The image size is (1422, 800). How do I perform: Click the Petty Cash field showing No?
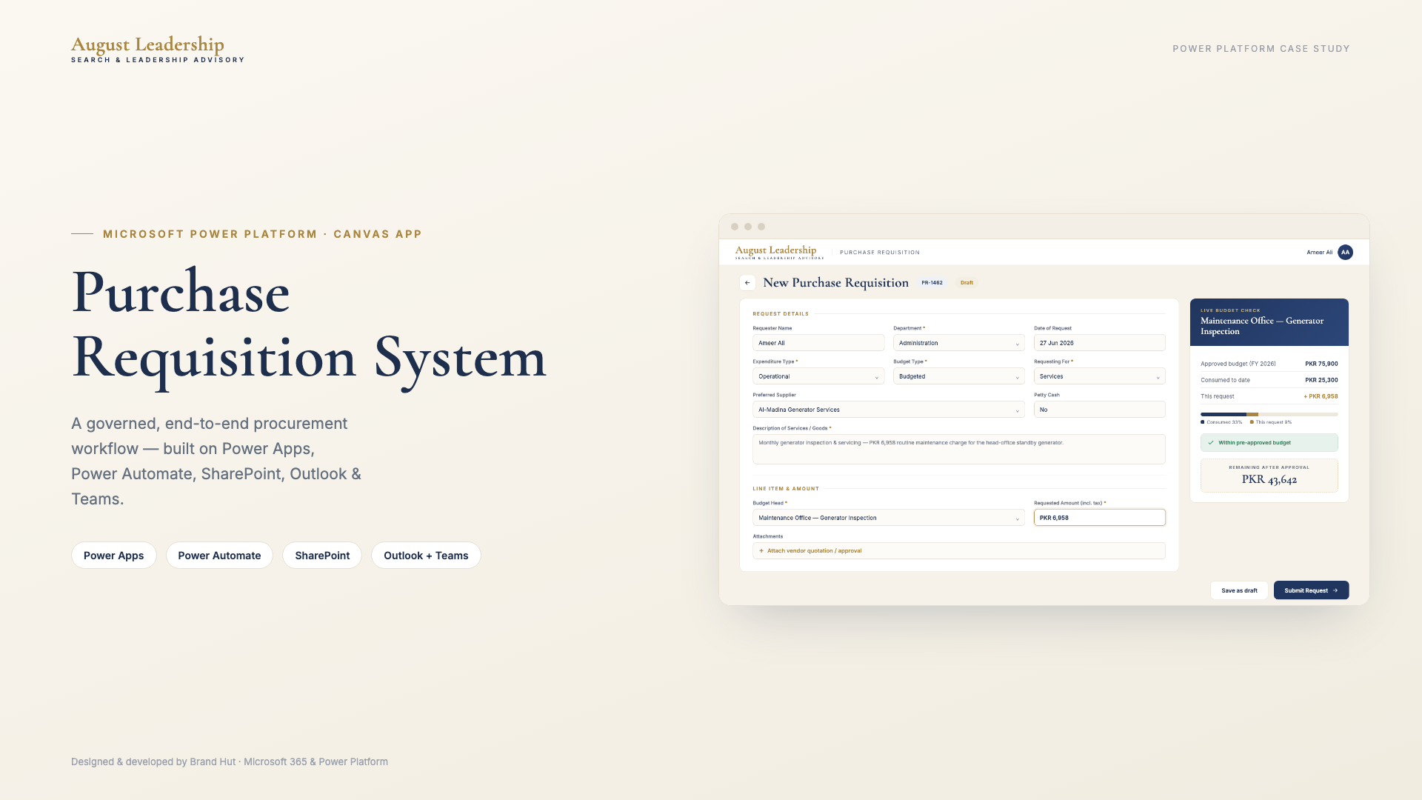[x=1099, y=410]
